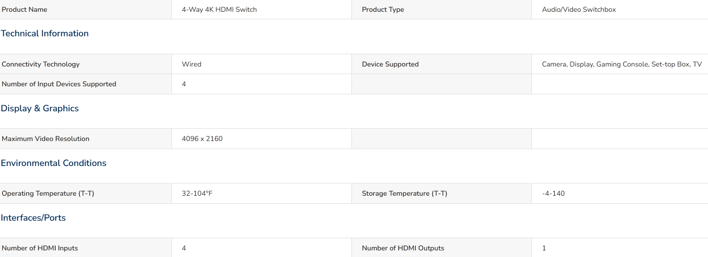Select the 4-Way 4K HDMI Switch value

tap(219, 9)
